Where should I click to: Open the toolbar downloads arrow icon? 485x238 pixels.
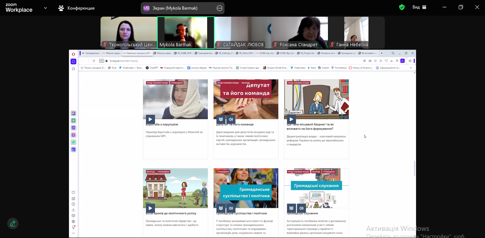tap(392, 61)
